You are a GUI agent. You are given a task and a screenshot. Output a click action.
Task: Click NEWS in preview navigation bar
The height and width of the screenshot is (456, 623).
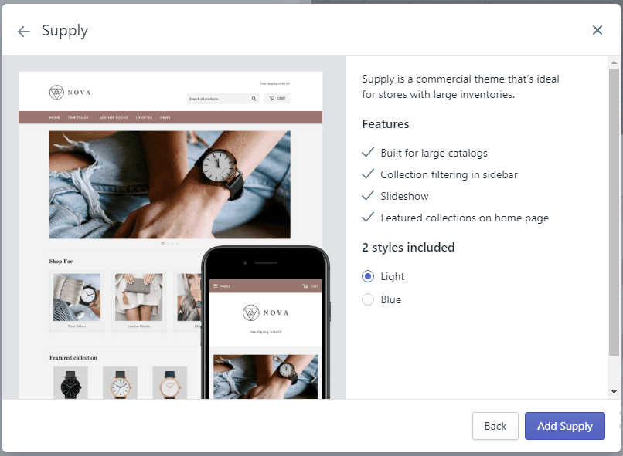coord(165,117)
